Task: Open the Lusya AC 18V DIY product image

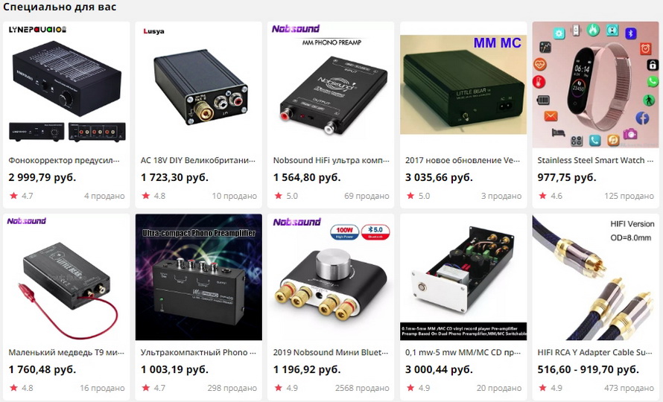Action: coord(199,85)
